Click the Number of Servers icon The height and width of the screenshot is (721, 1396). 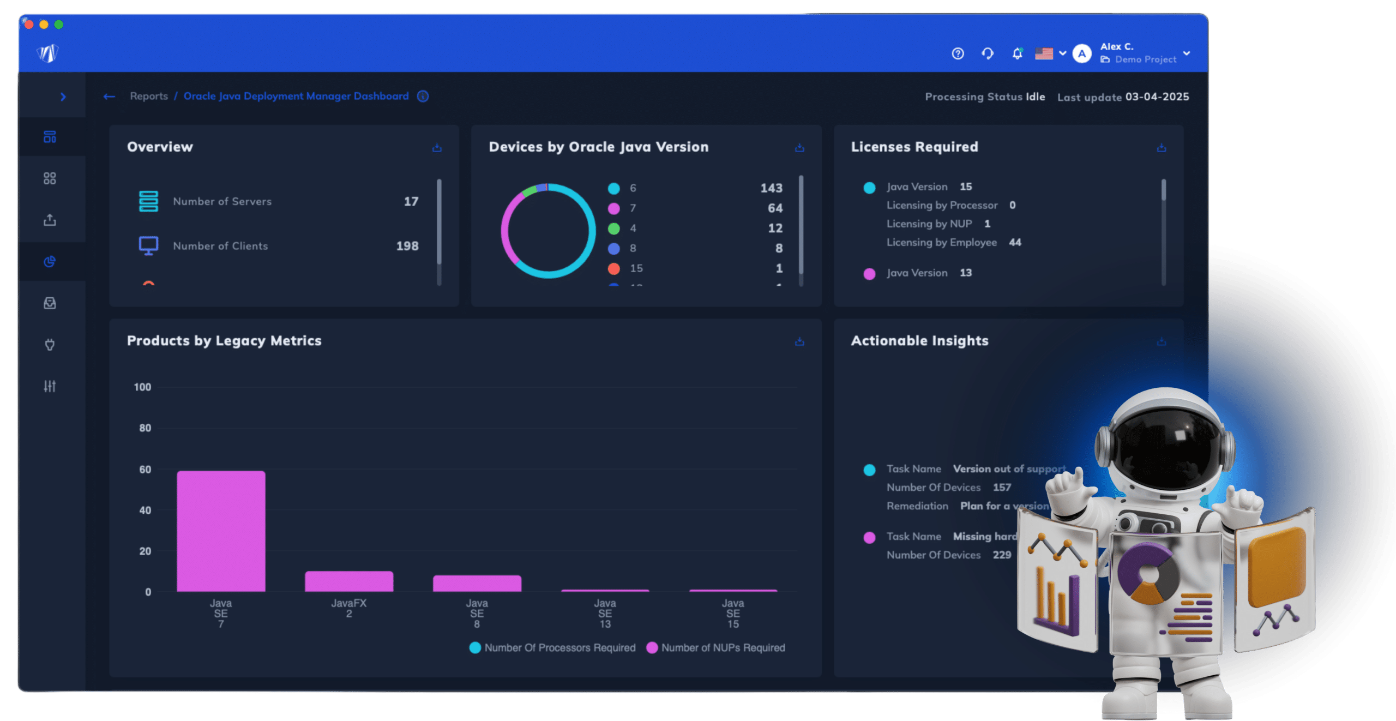click(x=148, y=201)
